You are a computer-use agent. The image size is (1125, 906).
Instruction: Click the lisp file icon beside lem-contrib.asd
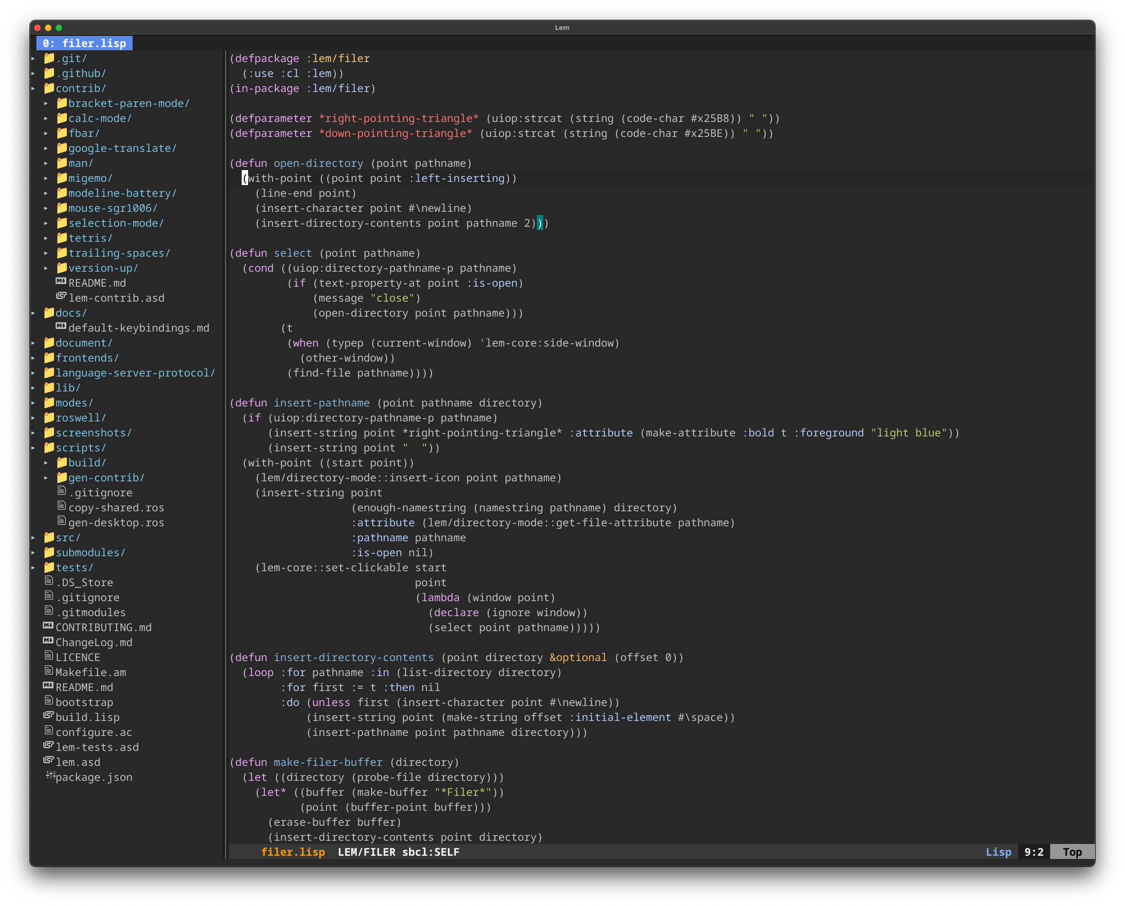point(61,296)
